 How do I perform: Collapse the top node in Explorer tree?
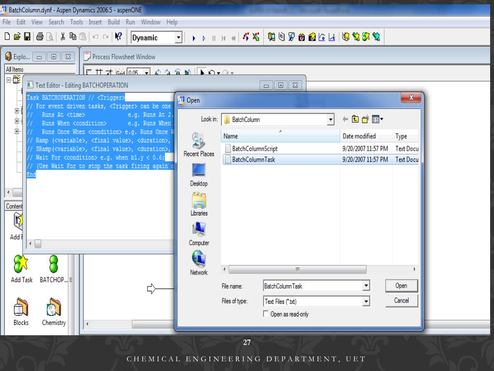pos(9,80)
